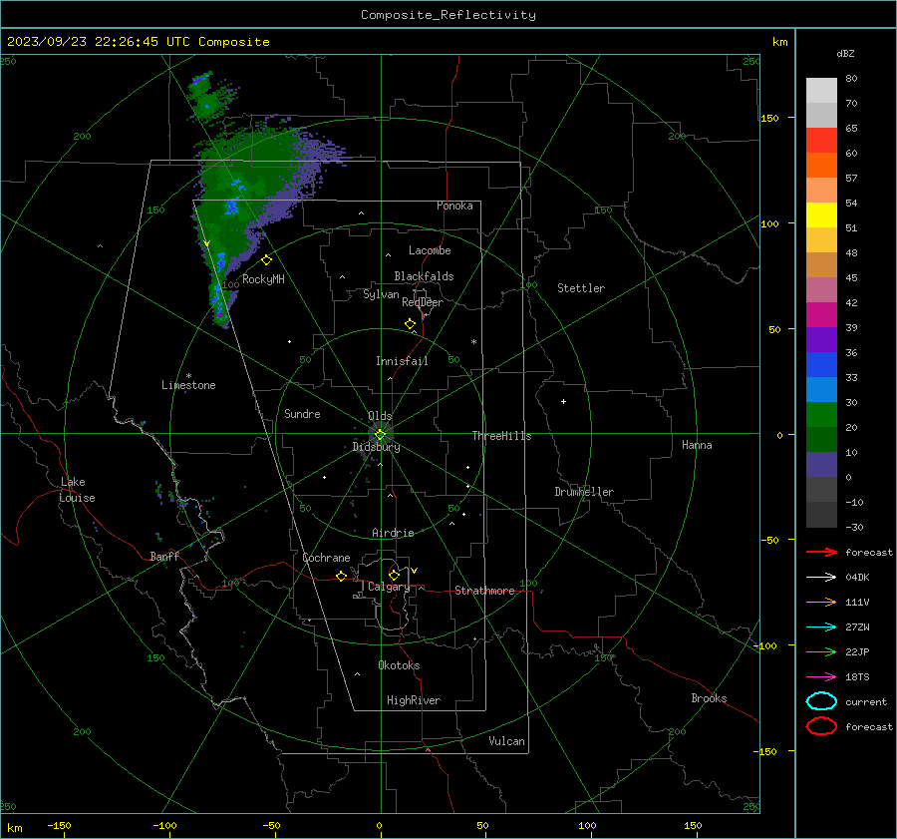This screenshot has height=839, width=897.
Task: Click the magenta 18TS arrow icon
Action: tap(821, 677)
